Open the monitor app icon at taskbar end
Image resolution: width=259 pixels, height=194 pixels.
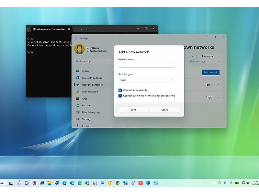156,183
